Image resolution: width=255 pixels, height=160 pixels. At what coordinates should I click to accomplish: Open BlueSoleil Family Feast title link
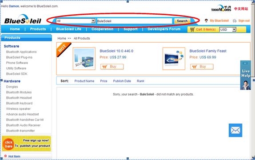(x=208, y=51)
